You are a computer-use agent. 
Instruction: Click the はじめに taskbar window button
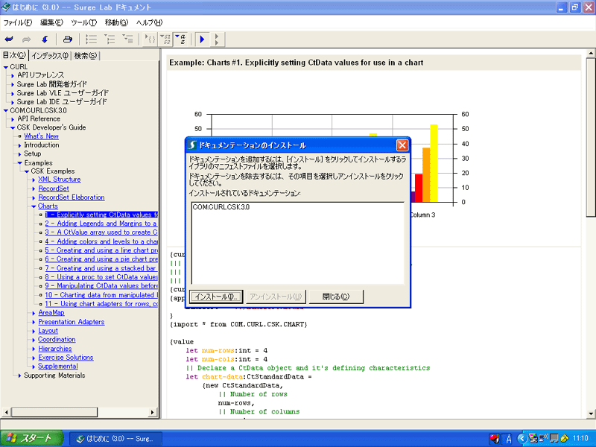(x=116, y=439)
